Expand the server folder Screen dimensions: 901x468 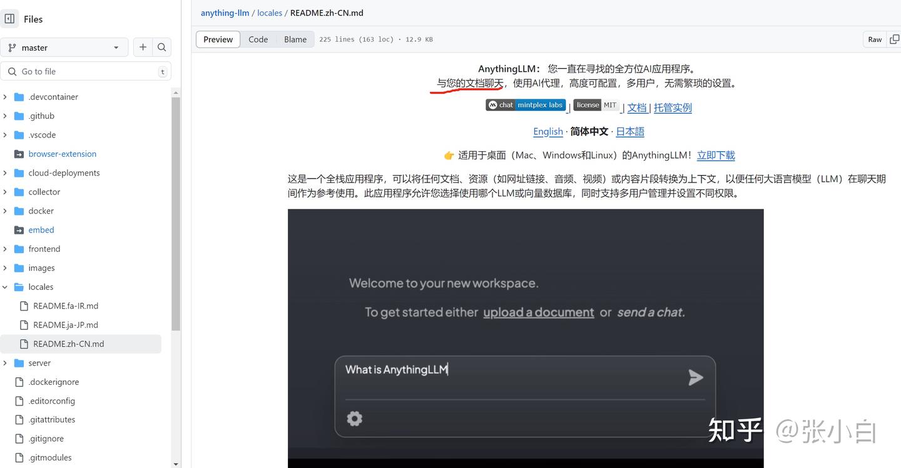pyautogui.click(x=5, y=362)
